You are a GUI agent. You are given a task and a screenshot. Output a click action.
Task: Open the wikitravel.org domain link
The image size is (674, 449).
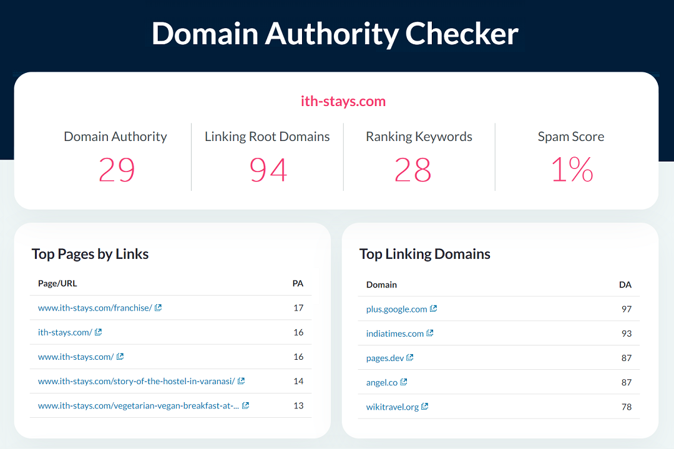click(393, 407)
